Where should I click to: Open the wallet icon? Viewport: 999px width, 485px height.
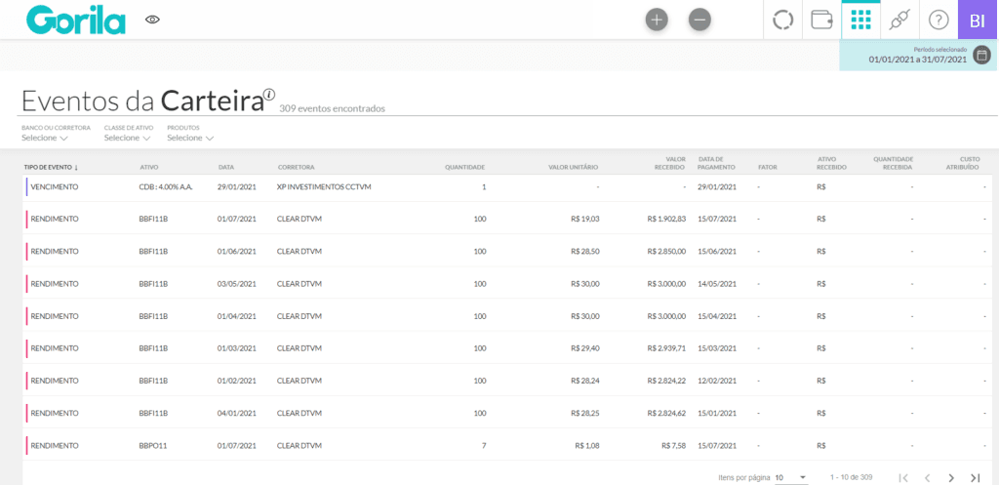click(x=821, y=20)
